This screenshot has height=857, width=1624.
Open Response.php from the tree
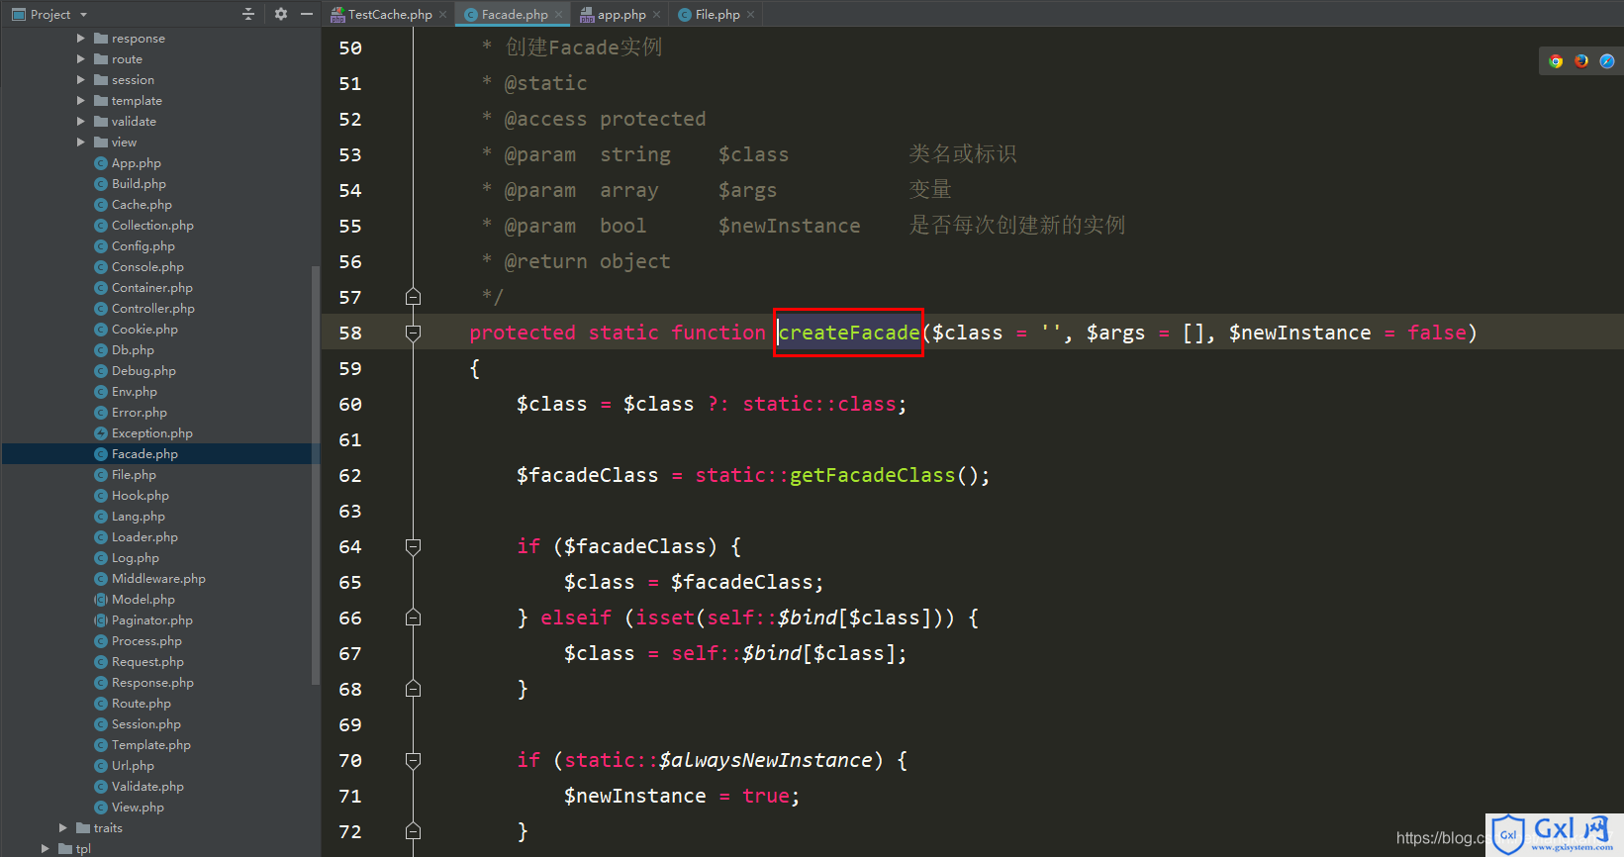point(152,683)
